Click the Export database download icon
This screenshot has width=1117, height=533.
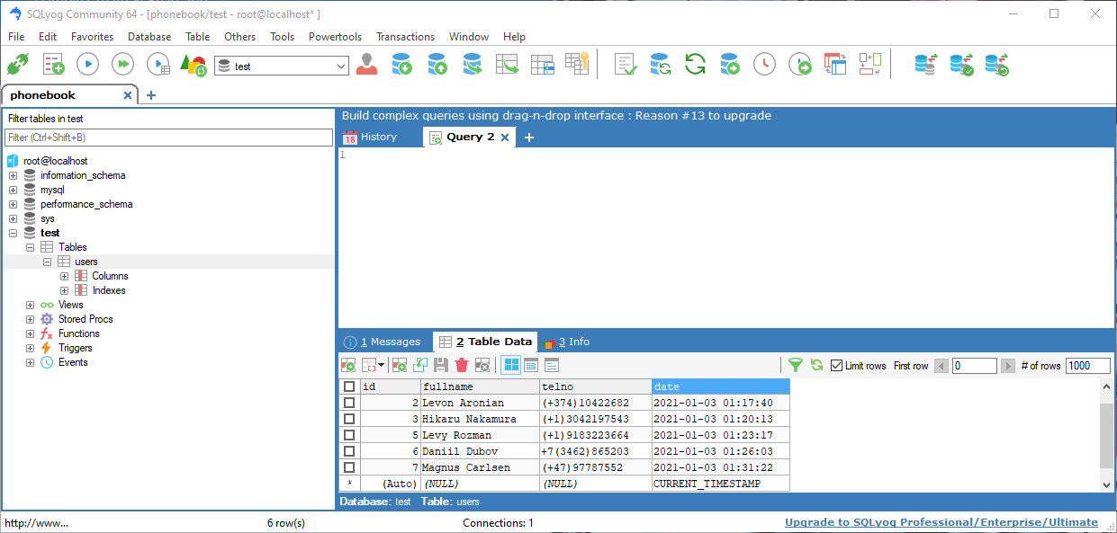[401, 64]
